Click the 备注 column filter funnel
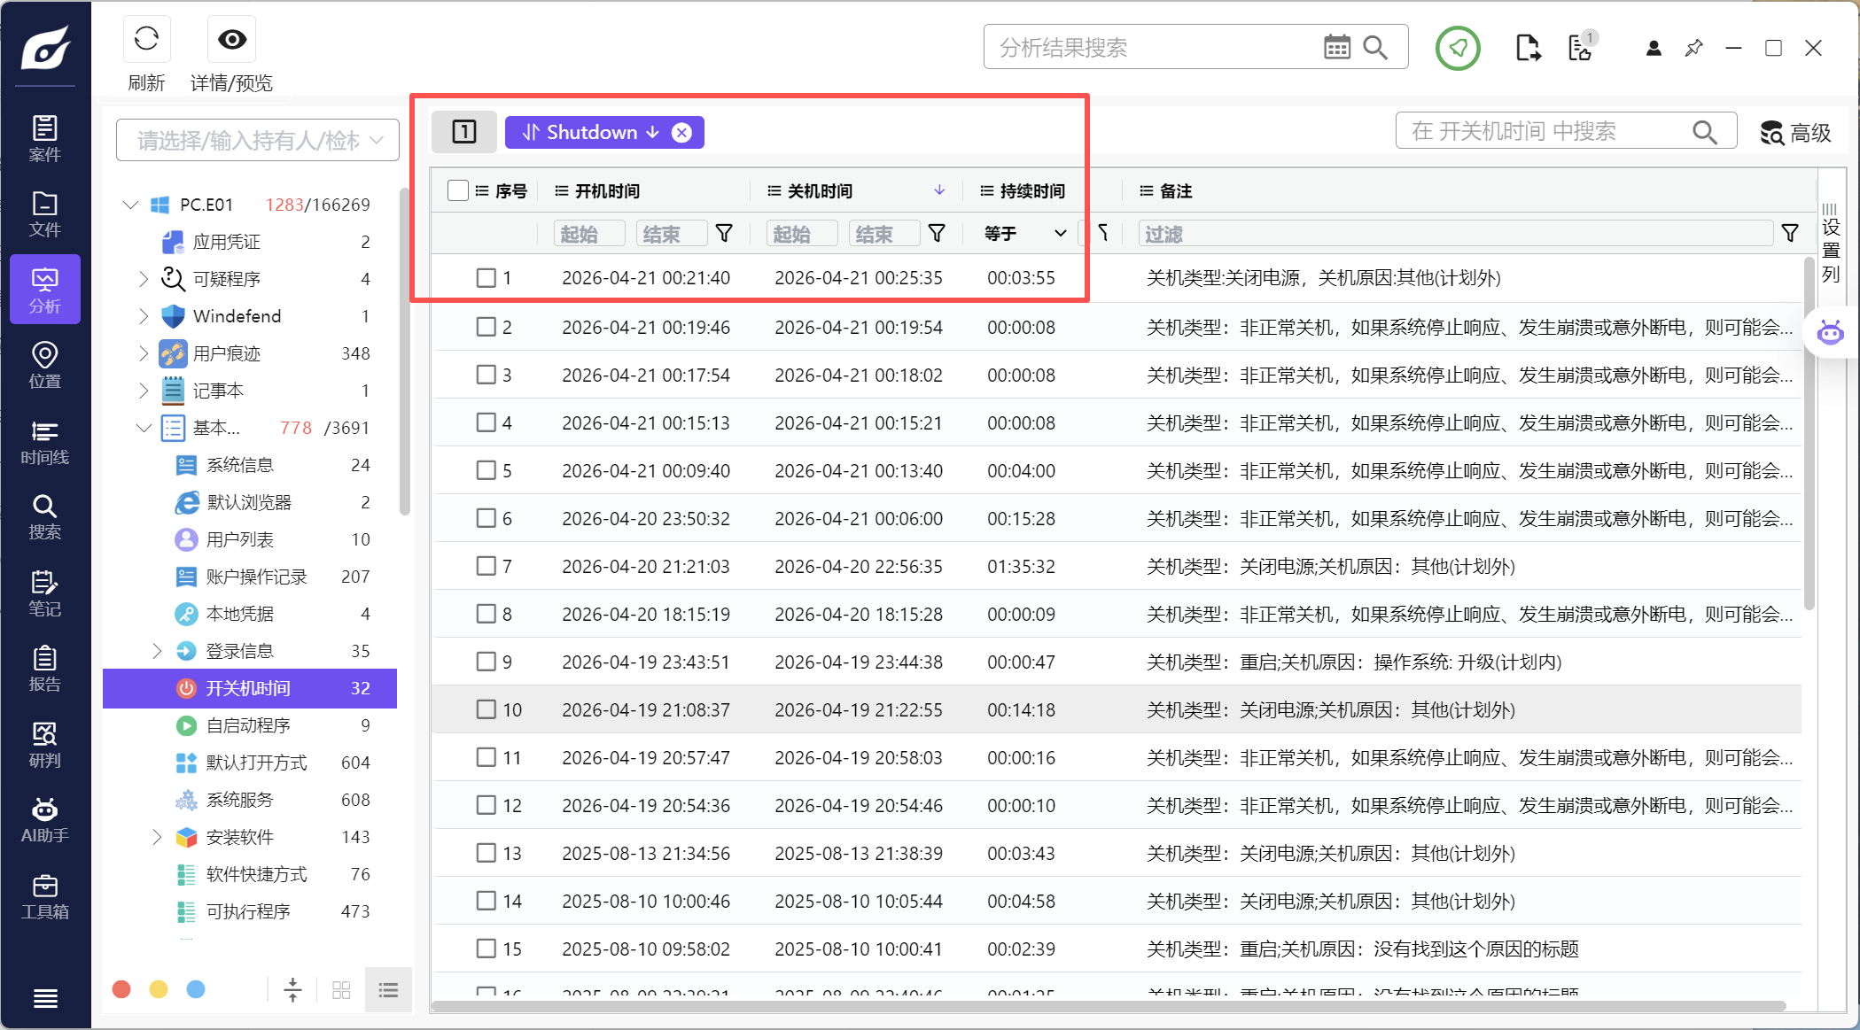1860x1030 pixels. (x=1790, y=234)
